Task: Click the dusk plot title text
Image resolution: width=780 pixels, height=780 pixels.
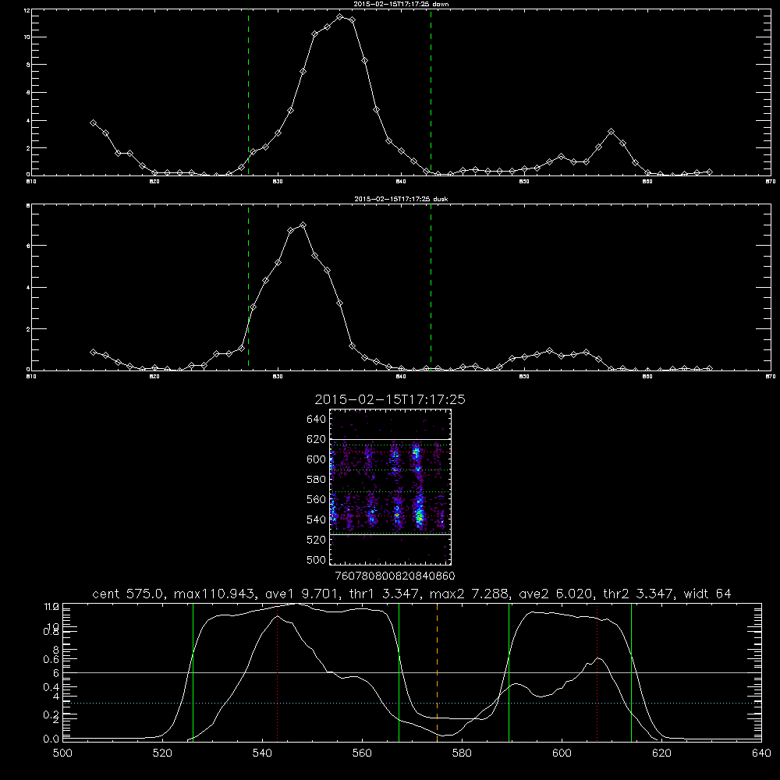Action: (401, 199)
